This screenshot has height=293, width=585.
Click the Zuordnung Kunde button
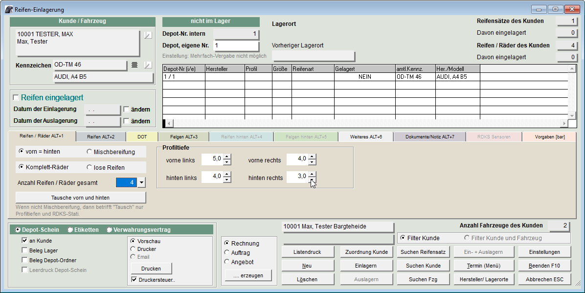366,252
